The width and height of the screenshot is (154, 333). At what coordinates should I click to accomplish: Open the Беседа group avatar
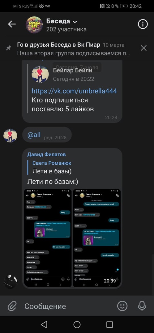(x=34, y=25)
